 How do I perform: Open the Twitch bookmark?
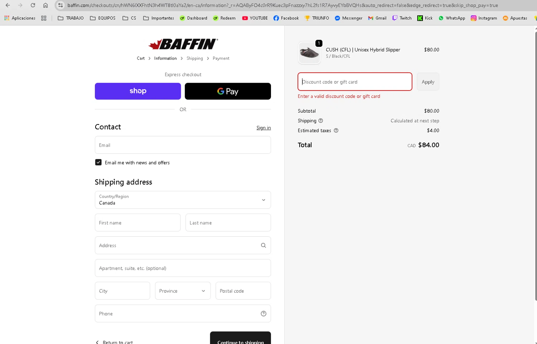(x=402, y=18)
